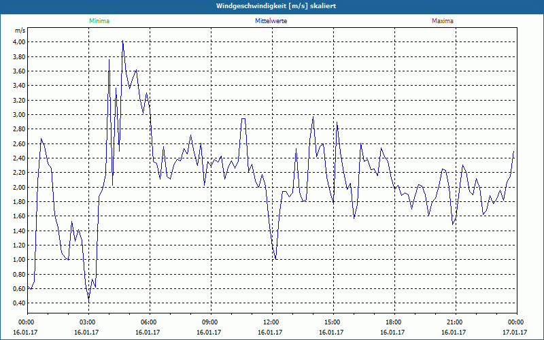Click the Minima legend label

(x=99, y=21)
